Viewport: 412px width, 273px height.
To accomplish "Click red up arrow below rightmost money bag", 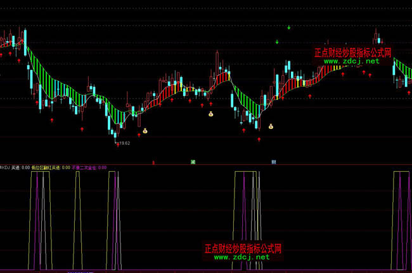I will point(259,139).
